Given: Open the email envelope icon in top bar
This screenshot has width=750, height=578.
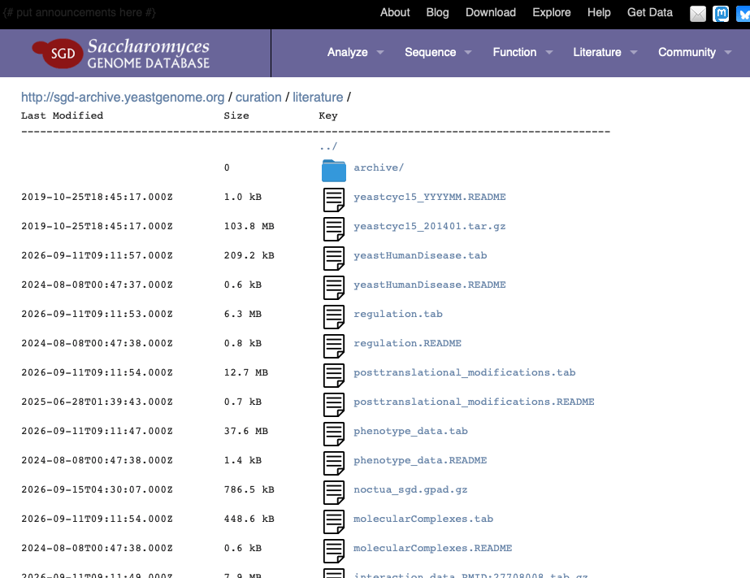Looking at the screenshot, I should pos(697,13).
